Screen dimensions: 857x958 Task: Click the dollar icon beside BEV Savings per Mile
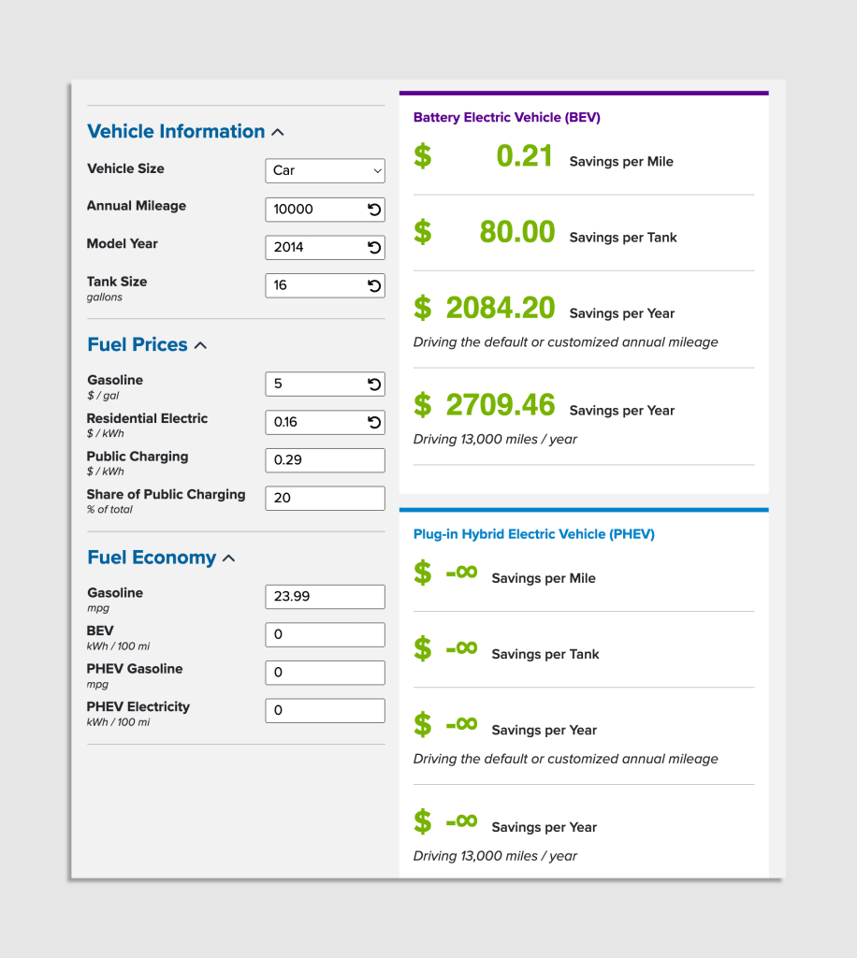coord(422,156)
